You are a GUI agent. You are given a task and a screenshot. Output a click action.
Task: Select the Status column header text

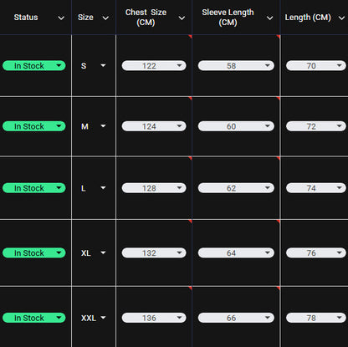[x=26, y=18]
